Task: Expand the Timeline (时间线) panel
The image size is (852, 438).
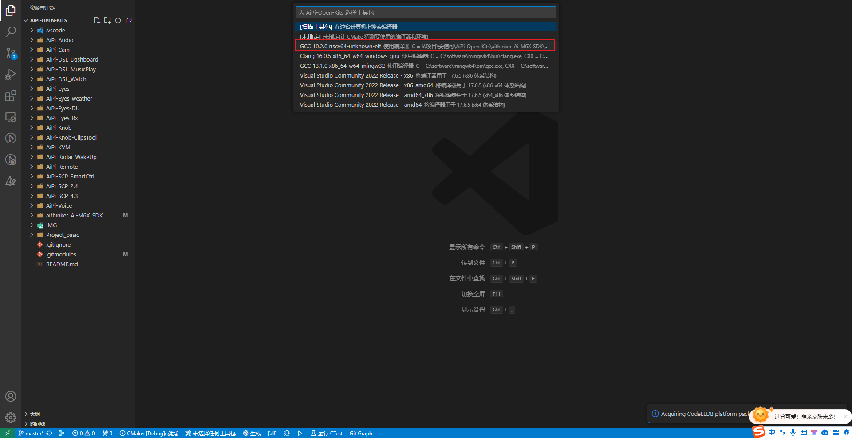Action: pos(78,423)
